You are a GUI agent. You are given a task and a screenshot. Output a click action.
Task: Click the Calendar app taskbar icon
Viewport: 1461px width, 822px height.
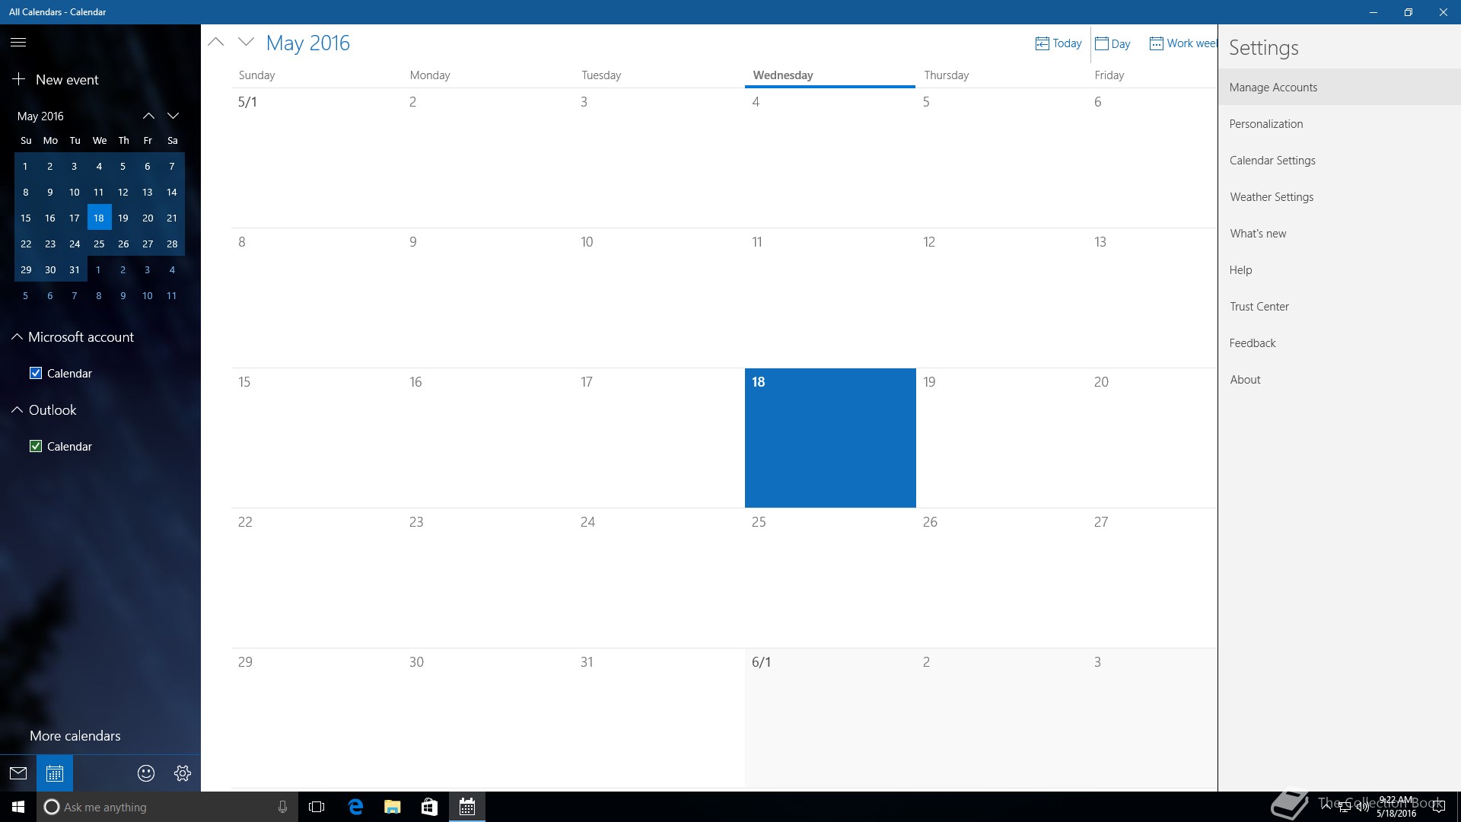pos(467,807)
